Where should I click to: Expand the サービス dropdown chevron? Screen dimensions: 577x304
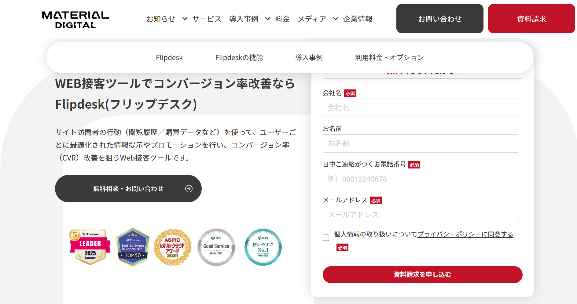point(185,19)
